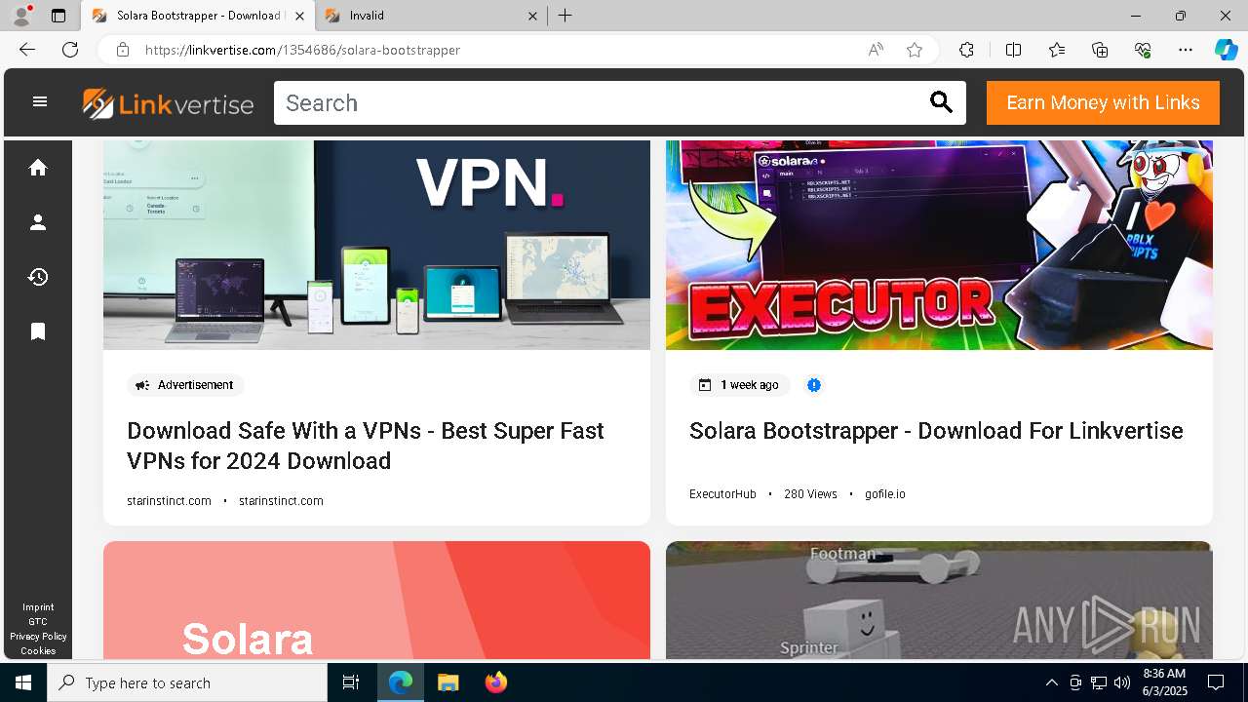Open Solara Bootstrapper - Download For Linkvertise title
The image size is (1248, 702).
tap(936, 431)
